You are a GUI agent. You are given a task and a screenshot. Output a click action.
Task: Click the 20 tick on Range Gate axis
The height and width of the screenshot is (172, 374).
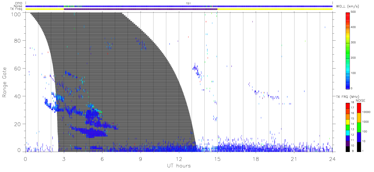coord(18,124)
